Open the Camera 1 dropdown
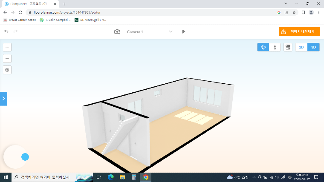The height and width of the screenshot is (182, 324). coord(171,31)
